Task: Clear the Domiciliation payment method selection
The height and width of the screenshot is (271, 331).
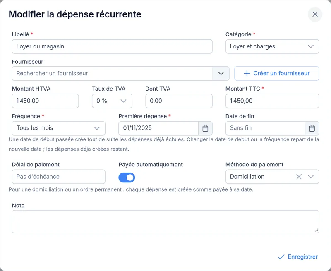Action: click(x=299, y=177)
